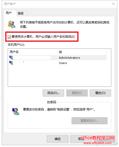This screenshot has width=119, height=147.
Task: Click the user accounts keys icon
Action: point(12,24)
